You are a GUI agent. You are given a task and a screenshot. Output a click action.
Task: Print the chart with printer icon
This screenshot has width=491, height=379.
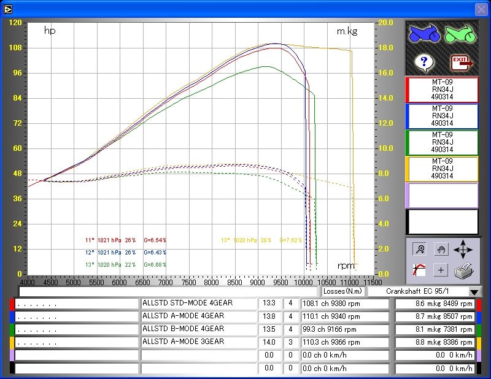[464, 270]
